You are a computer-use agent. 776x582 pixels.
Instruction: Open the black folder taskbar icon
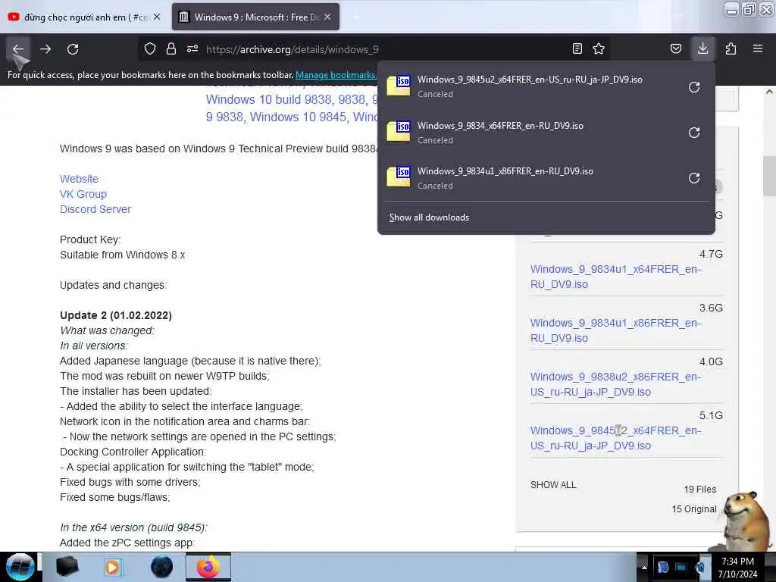coord(67,567)
